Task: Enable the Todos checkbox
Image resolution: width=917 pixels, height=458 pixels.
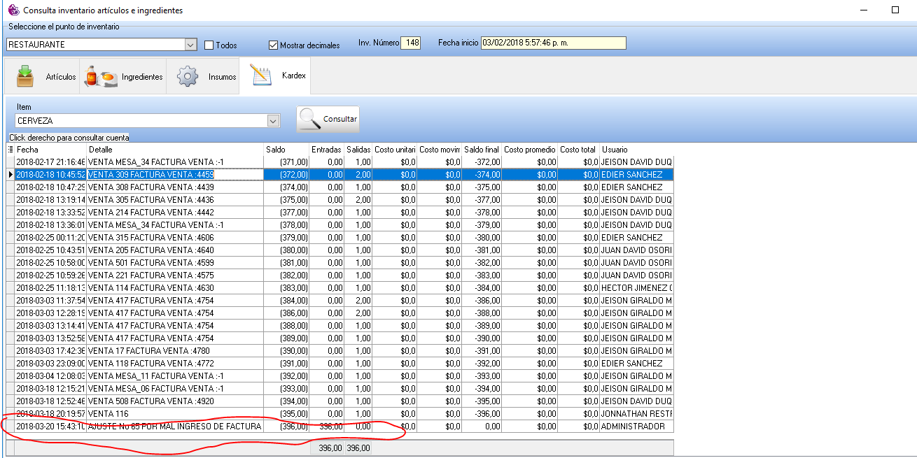Action: [209, 45]
